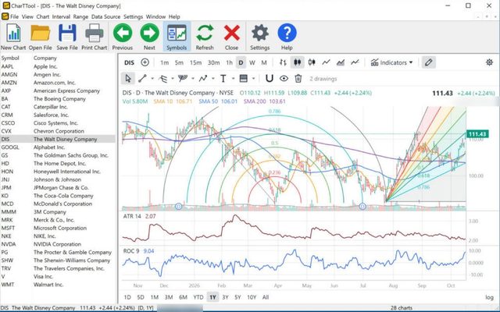Toggle log scale on the chart
500x312 pixels.
tap(489, 297)
